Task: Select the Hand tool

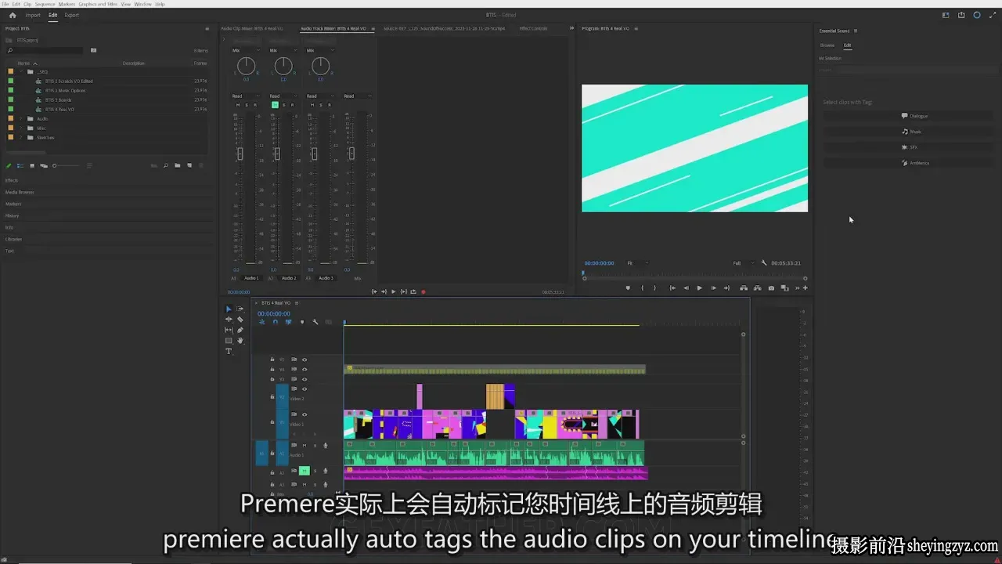Action: pyautogui.click(x=240, y=341)
